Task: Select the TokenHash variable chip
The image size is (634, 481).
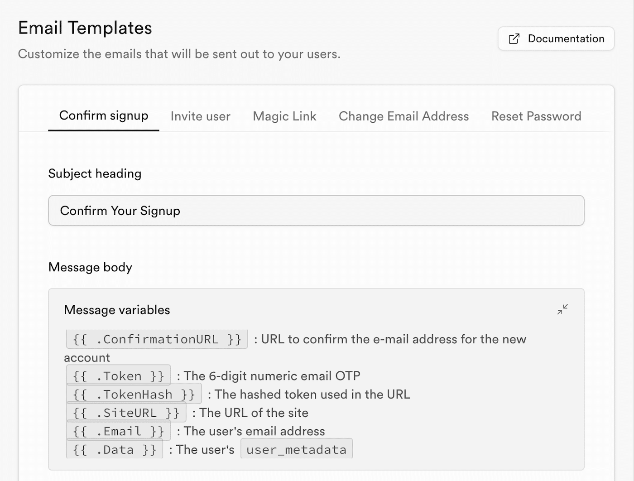Action: [x=134, y=394]
